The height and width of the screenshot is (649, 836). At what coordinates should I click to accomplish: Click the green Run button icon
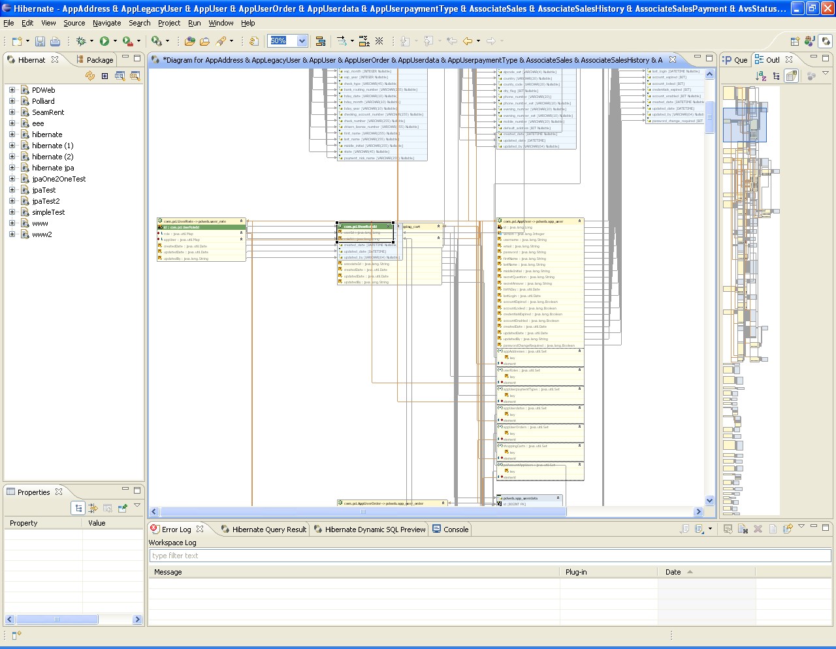click(104, 41)
